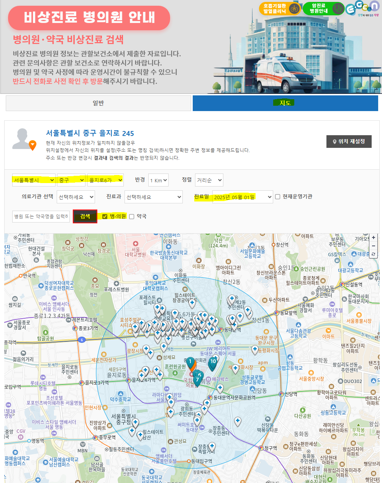Click lone hospital pin east of 장충동 주민센터
Image resolution: width=382 pixels, height=483 pixels.
pyautogui.click(x=238, y=422)
